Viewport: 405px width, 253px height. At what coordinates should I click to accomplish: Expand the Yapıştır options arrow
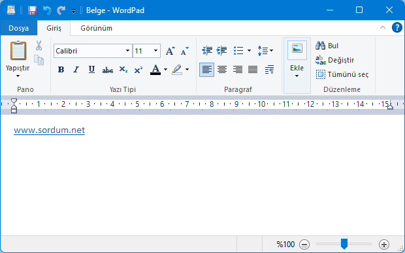pyautogui.click(x=18, y=76)
